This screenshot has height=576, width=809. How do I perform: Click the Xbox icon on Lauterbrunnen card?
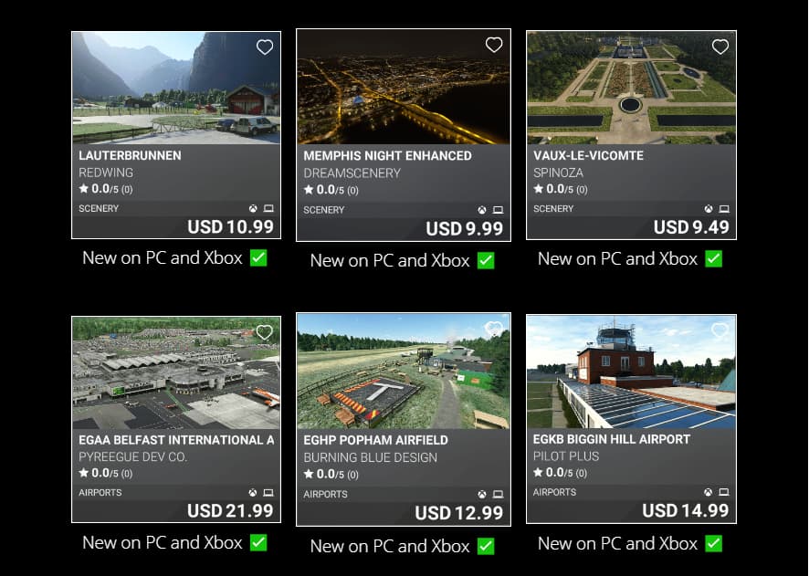click(253, 208)
